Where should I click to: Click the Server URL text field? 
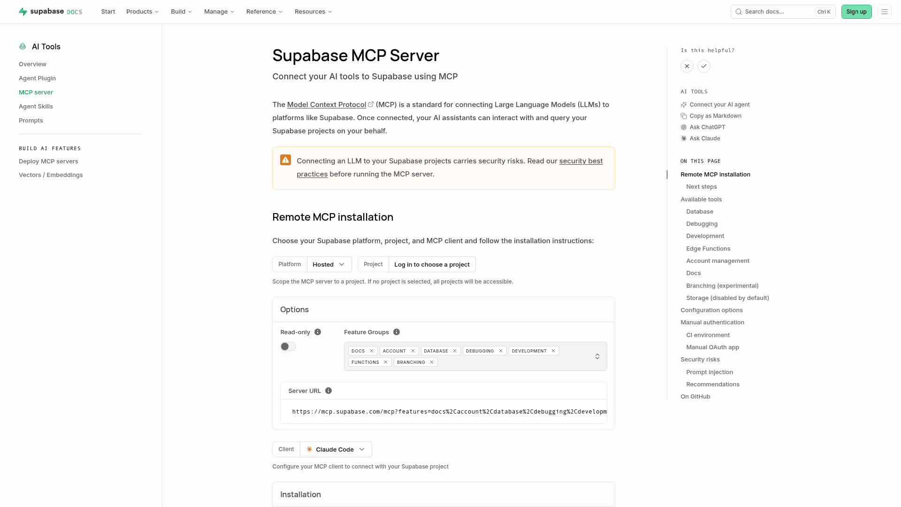tap(443, 412)
